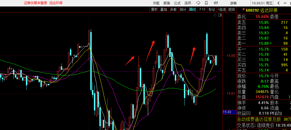Click the 返回 return button
Screen dimensions: 291x130
coord(232,9)
